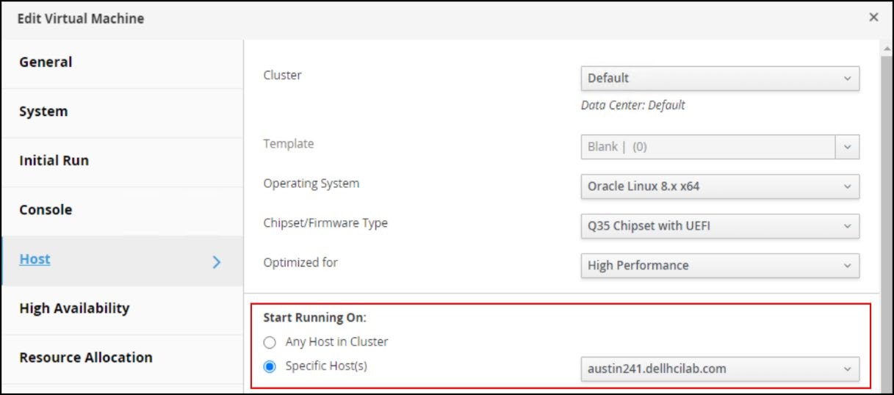The image size is (894, 395).
Task: Open the Template dropdown arrow
Action: [x=847, y=147]
